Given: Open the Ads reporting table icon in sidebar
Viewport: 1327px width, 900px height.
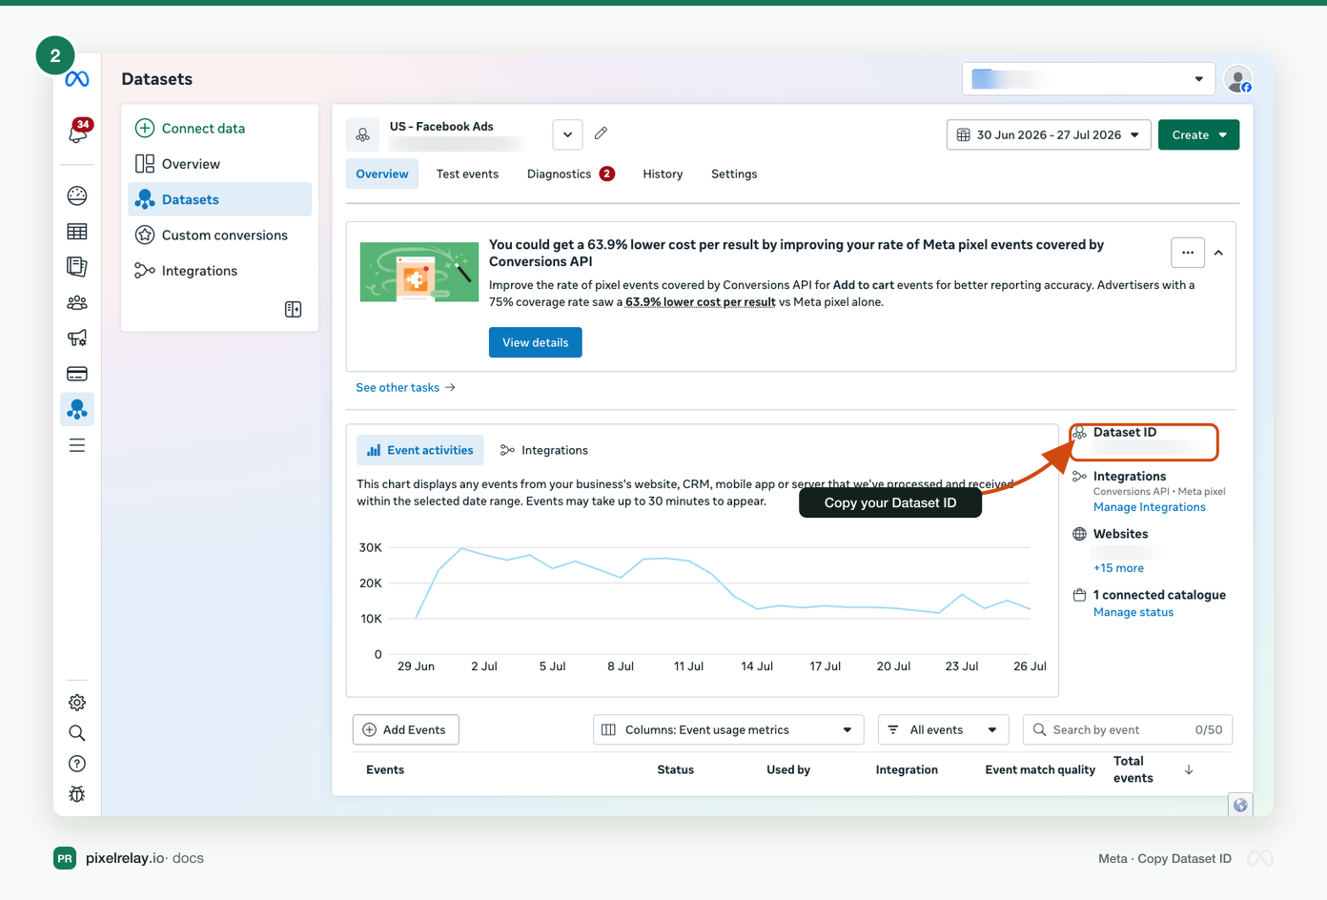Looking at the screenshot, I should click(77, 232).
